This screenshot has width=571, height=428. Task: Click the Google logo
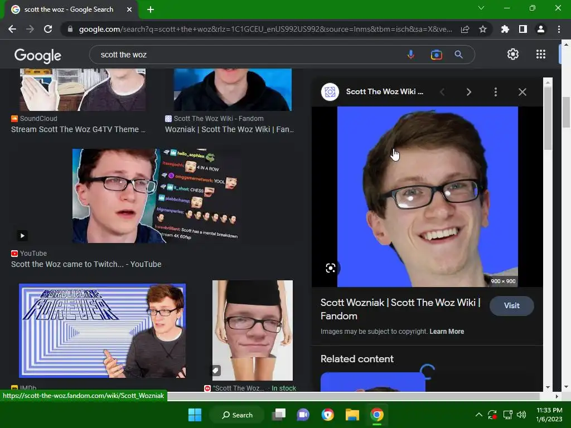click(38, 55)
